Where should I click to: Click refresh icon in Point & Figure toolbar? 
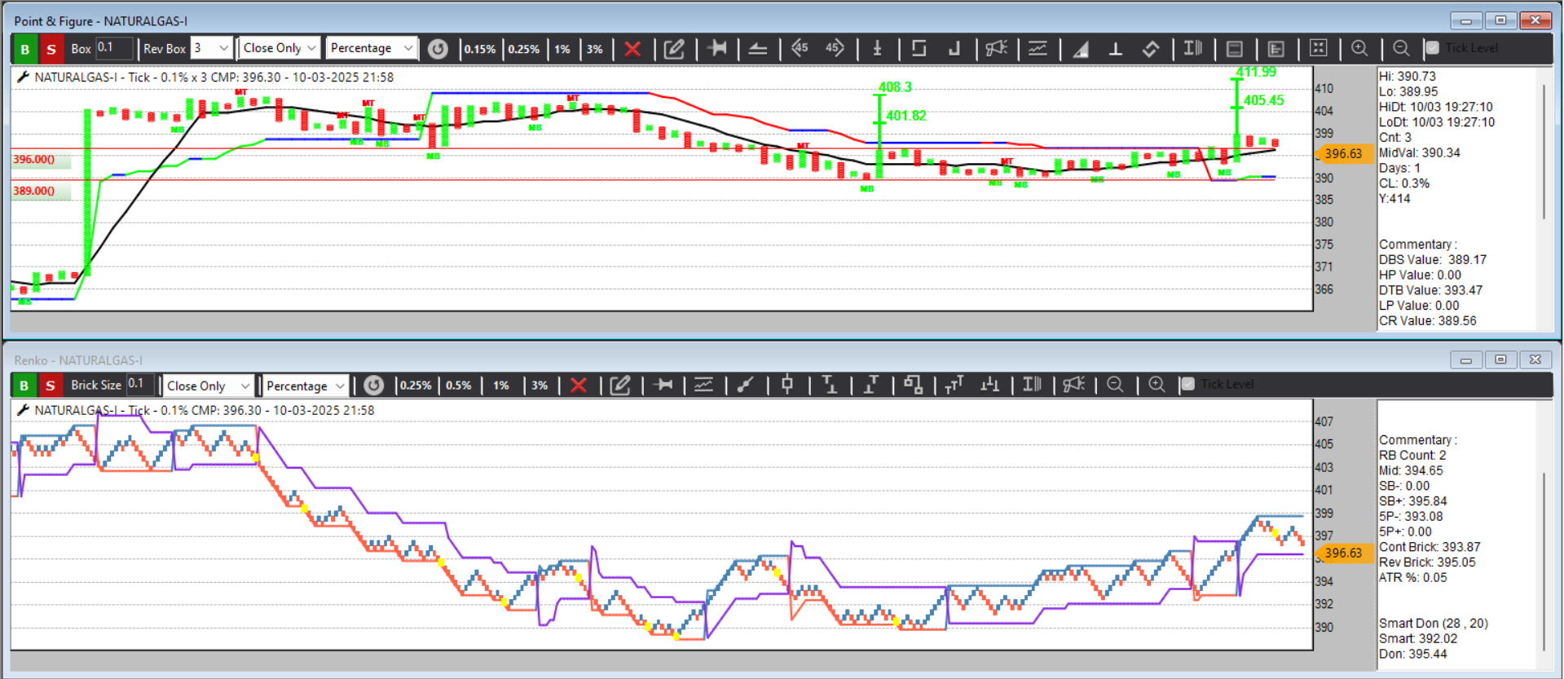click(x=438, y=49)
